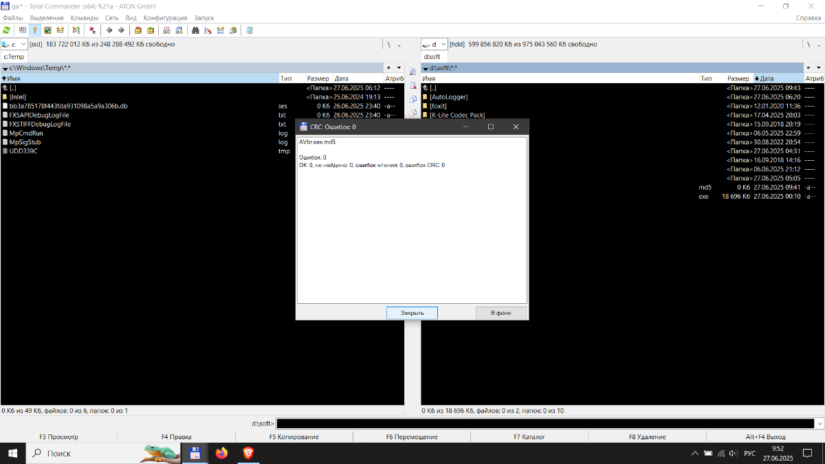825x464 pixels.
Task: Click the unpack archive toolbar icon
Action: tap(150, 30)
